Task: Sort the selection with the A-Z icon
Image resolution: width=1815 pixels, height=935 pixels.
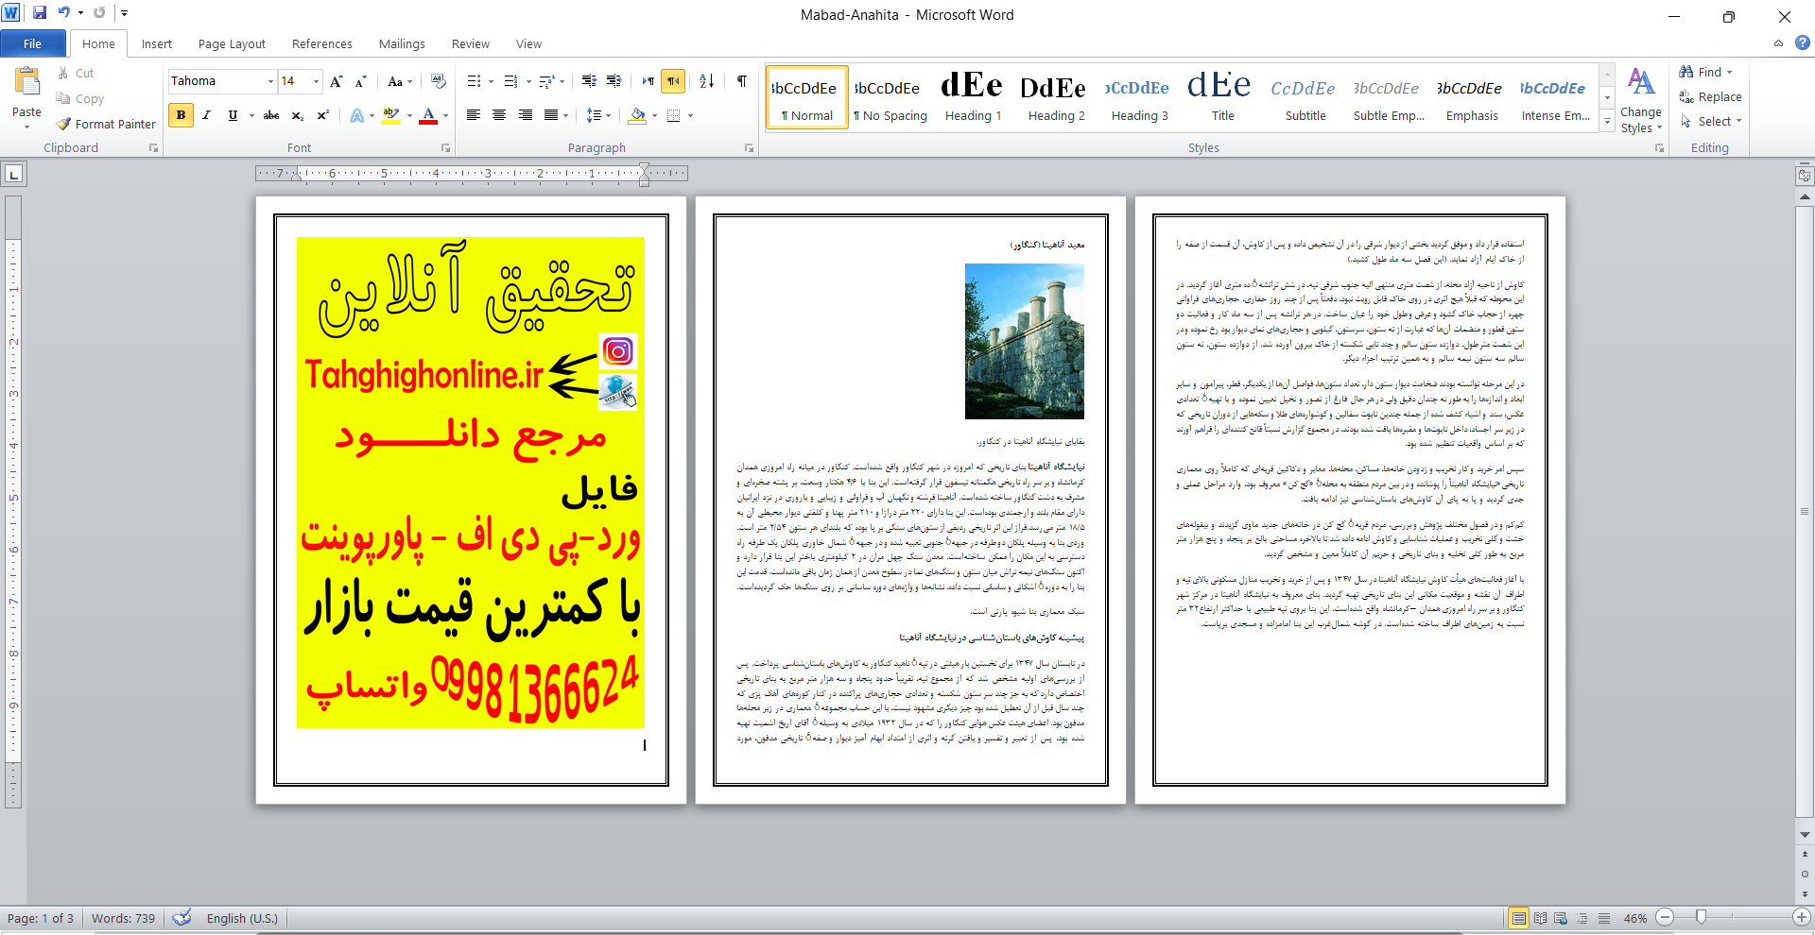Action: (707, 81)
